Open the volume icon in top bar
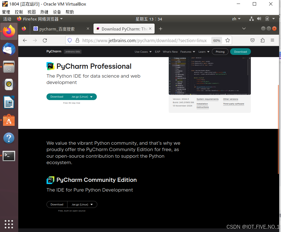The width and height of the screenshot is (281, 232). (x=259, y=19)
